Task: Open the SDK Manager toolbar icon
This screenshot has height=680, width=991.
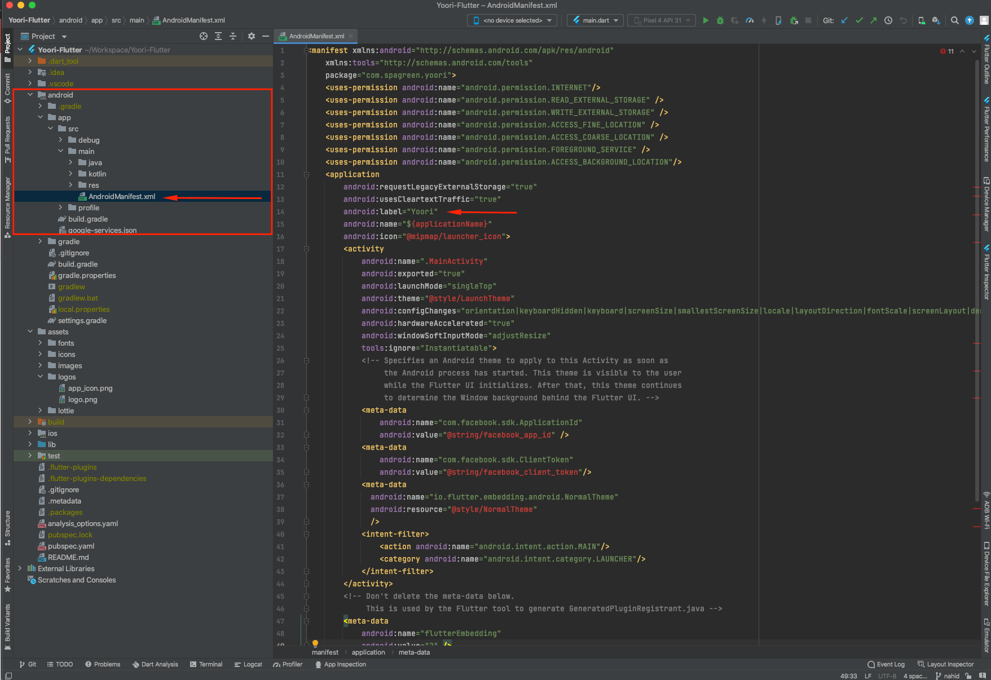Action: [936, 20]
